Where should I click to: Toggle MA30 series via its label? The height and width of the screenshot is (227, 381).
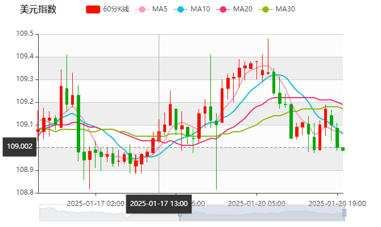285,10
